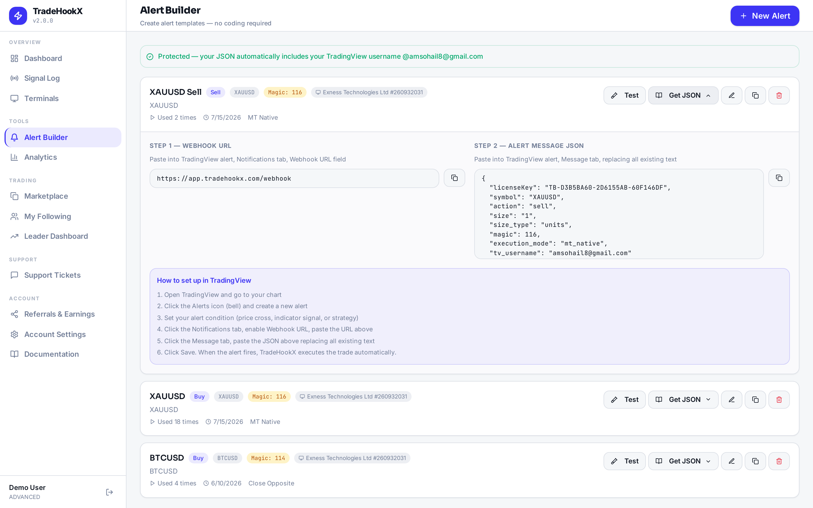This screenshot has height=508, width=813.
Task: Copy the alert message JSON
Action: pyautogui.click(x=779, y=178)
